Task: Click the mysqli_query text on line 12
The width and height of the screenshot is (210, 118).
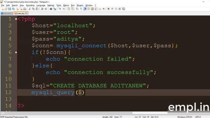Action: pos(53,92)
